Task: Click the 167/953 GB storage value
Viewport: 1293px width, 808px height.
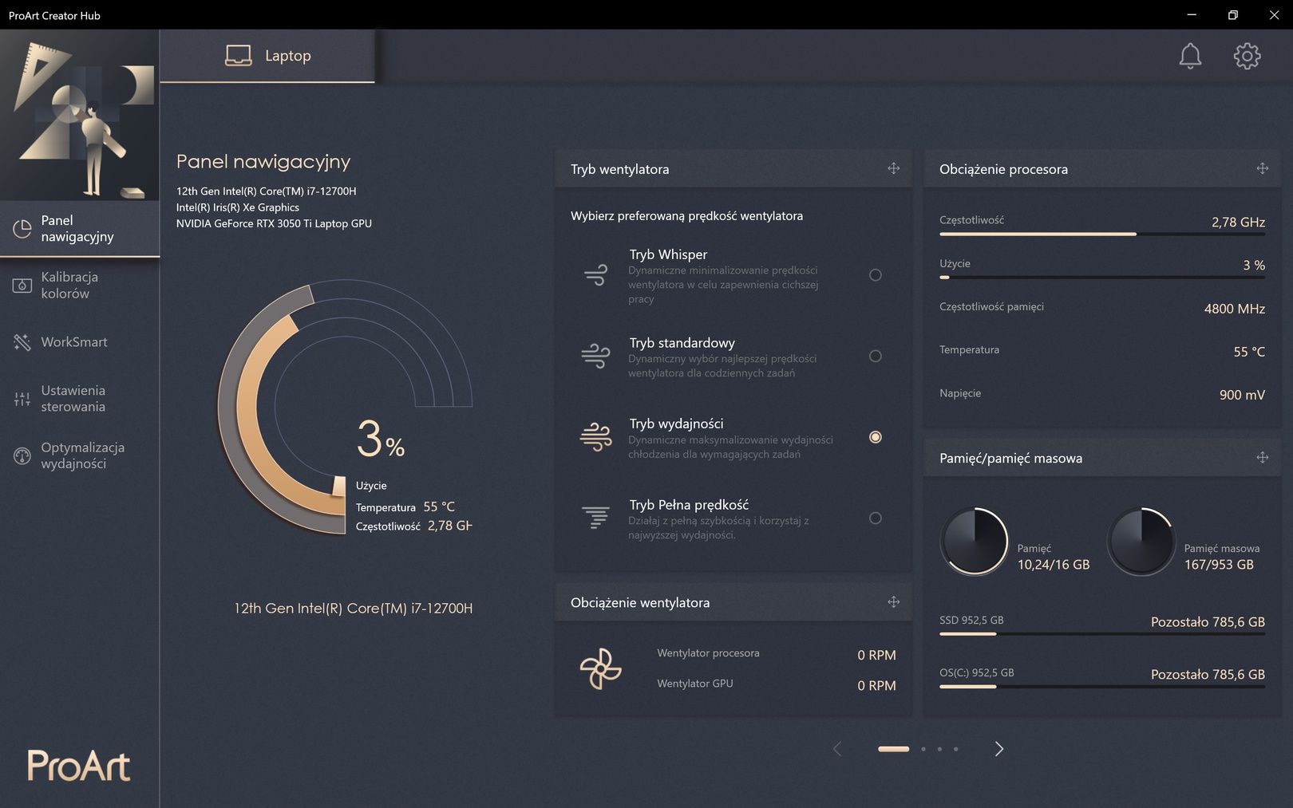Action: pos(1219,565)
